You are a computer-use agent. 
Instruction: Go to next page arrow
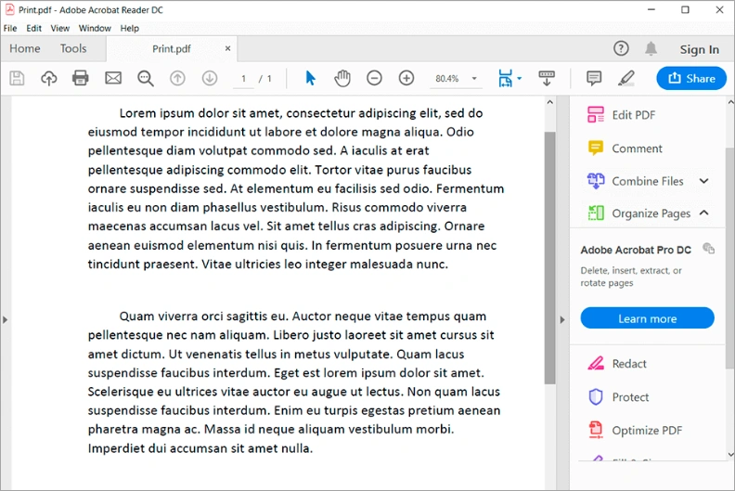click(x=210, y=78)
